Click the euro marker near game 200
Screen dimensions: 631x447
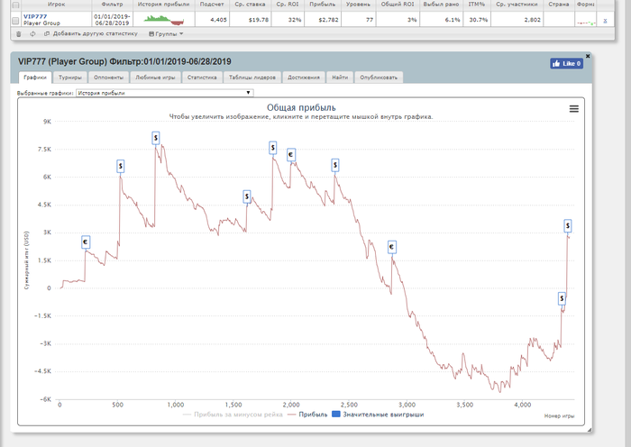tap(86, 242)
